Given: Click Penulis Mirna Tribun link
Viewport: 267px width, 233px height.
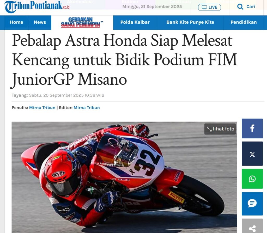Looking at the screenshot, I should pyautogui.click(x=42, y=108).
